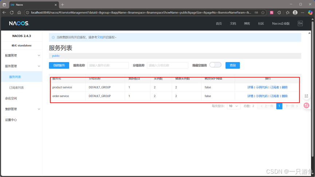The width and height of the screenshot is (315, 177).
Task: Click the 创建服务 button
Action: pos(59,65)
